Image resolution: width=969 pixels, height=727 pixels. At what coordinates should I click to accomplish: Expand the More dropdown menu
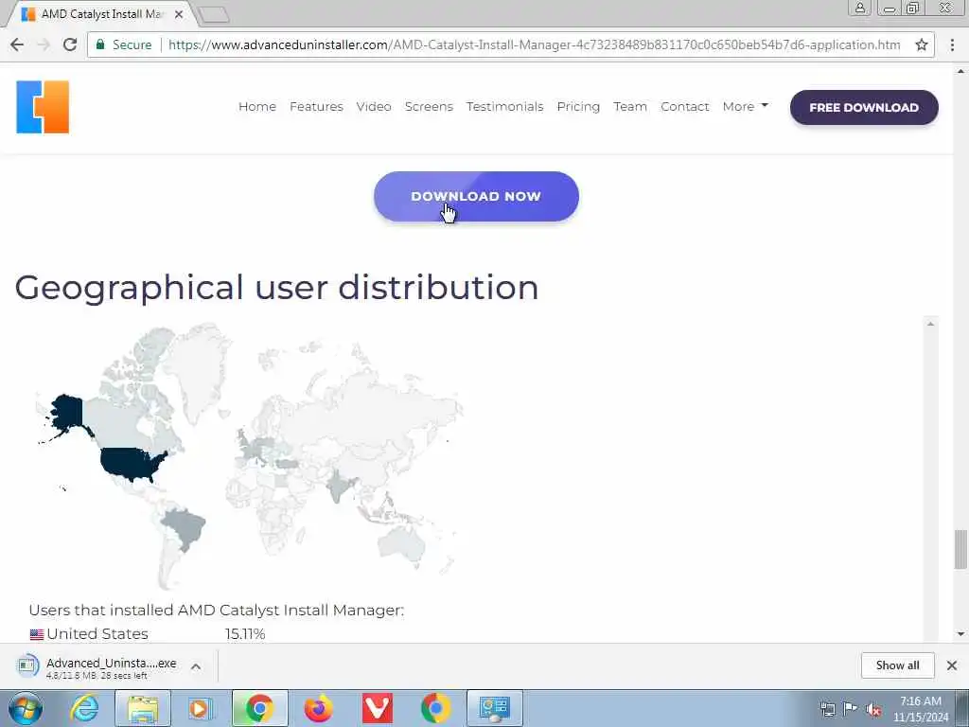(x=746, y=106)
